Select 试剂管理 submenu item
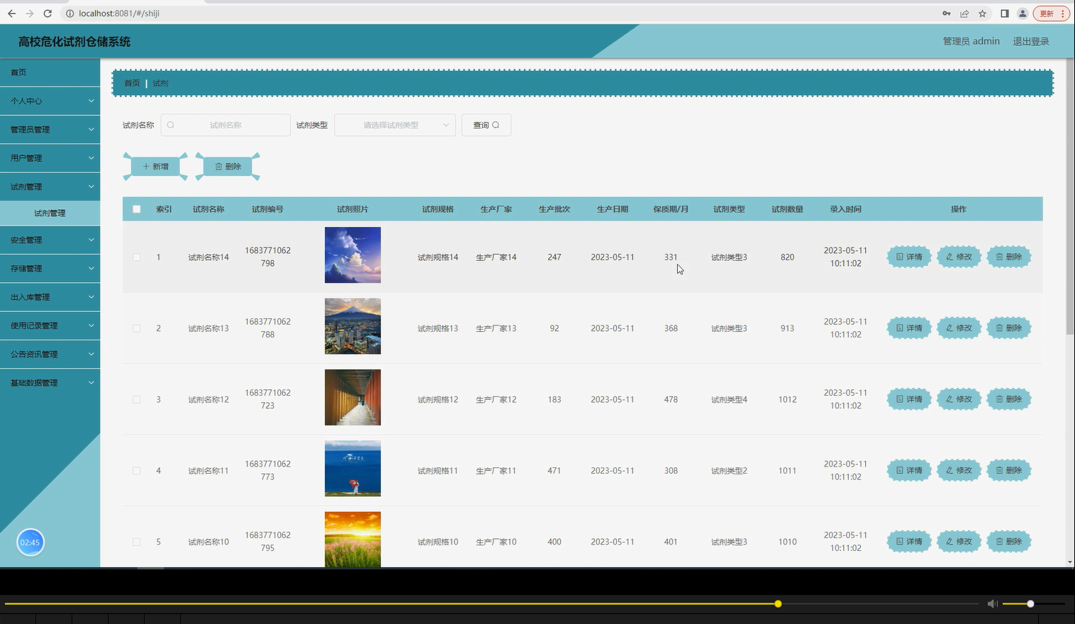Image resolution: width=1075 pixels, height=624 pixels. [50, 213]
